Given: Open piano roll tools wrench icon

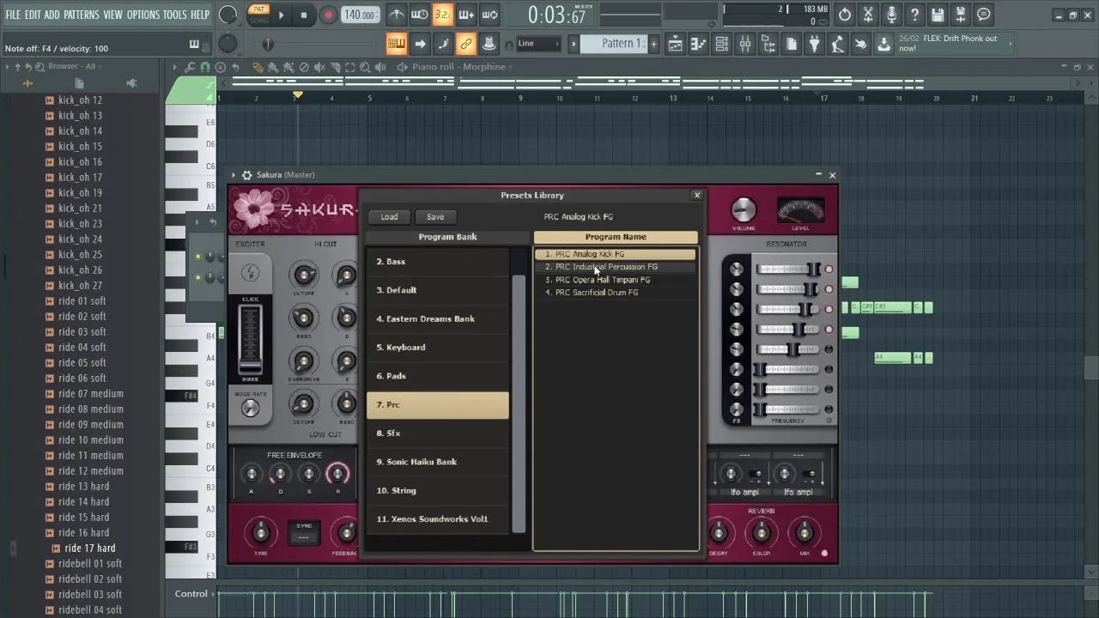Looking at the screenshot, I should 190,67.
